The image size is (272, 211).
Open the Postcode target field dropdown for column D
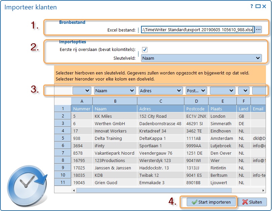tap(196, 91)
